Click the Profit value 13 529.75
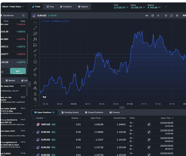The image size is (186, 156). point(119,8)
